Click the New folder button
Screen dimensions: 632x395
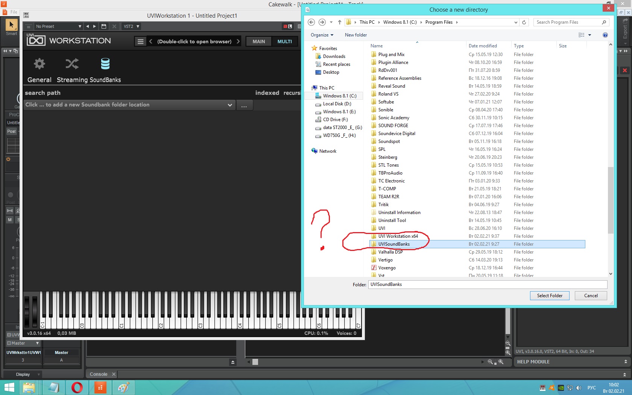point(355,35)
